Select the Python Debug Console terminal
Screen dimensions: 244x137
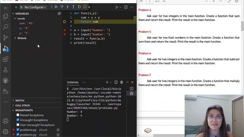(132, 94)
